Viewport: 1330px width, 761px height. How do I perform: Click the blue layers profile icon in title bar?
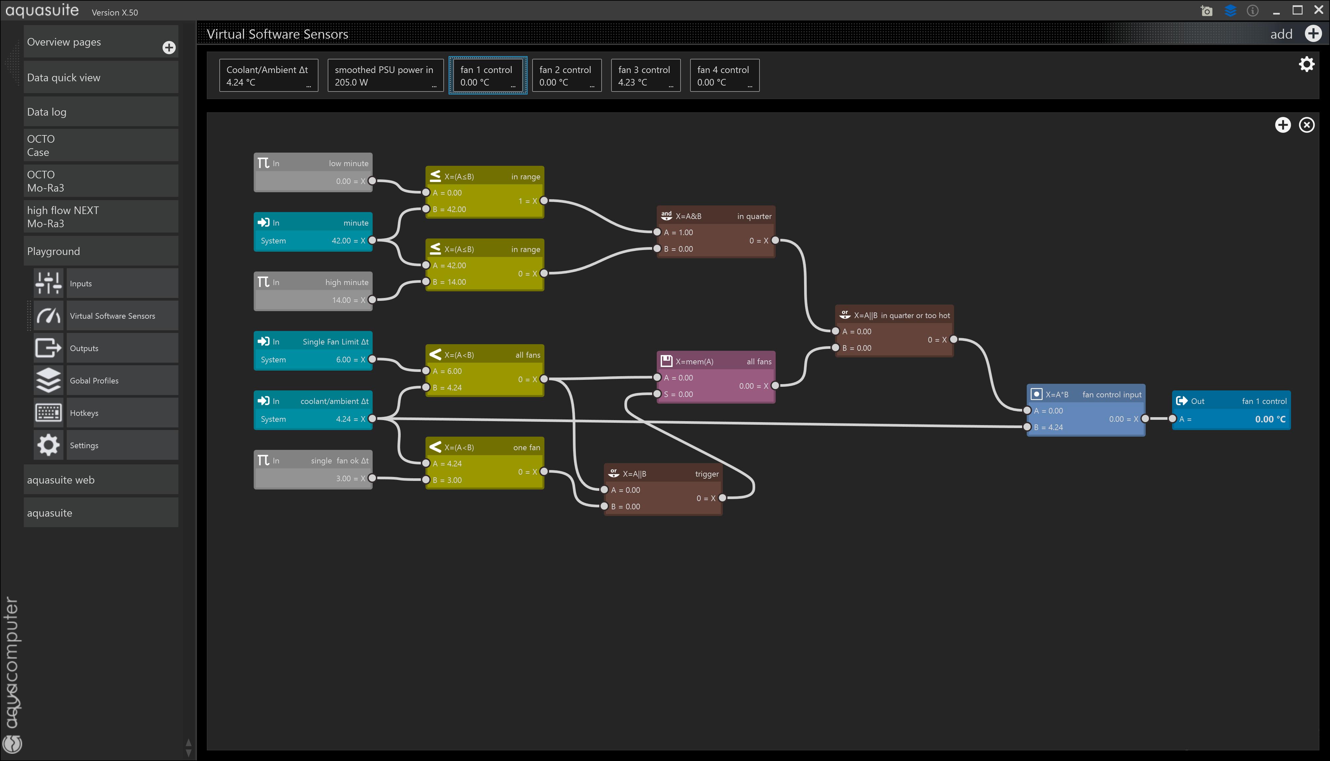pos(1230,11)
